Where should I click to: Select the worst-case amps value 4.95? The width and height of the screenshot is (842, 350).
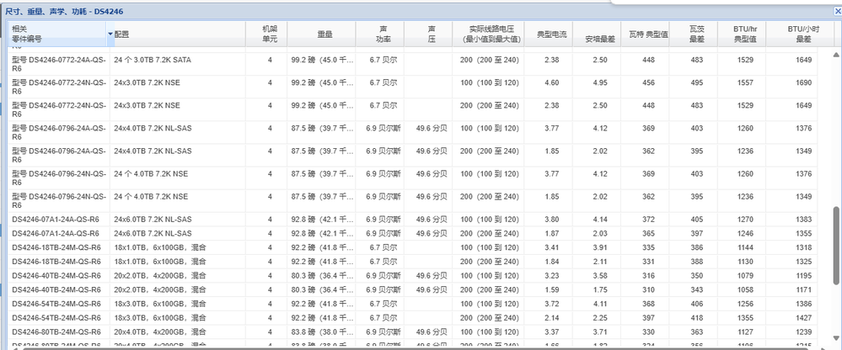tap(600, 83)
